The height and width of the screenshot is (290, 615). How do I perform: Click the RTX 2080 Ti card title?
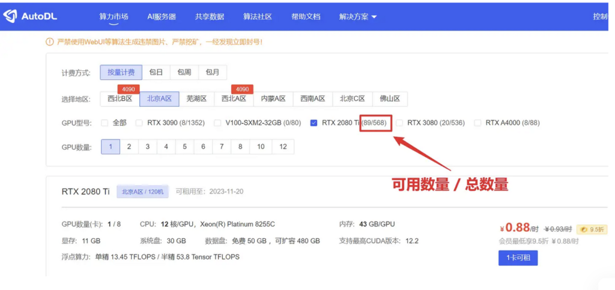[x=86, y=192]
